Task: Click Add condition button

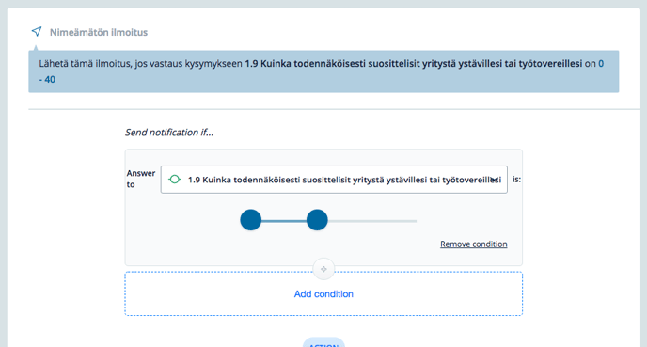Action: tap(323, 293)
